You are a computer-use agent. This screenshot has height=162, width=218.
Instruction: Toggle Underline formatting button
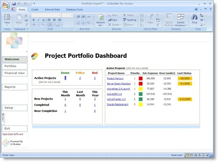[x=43, y=20]
